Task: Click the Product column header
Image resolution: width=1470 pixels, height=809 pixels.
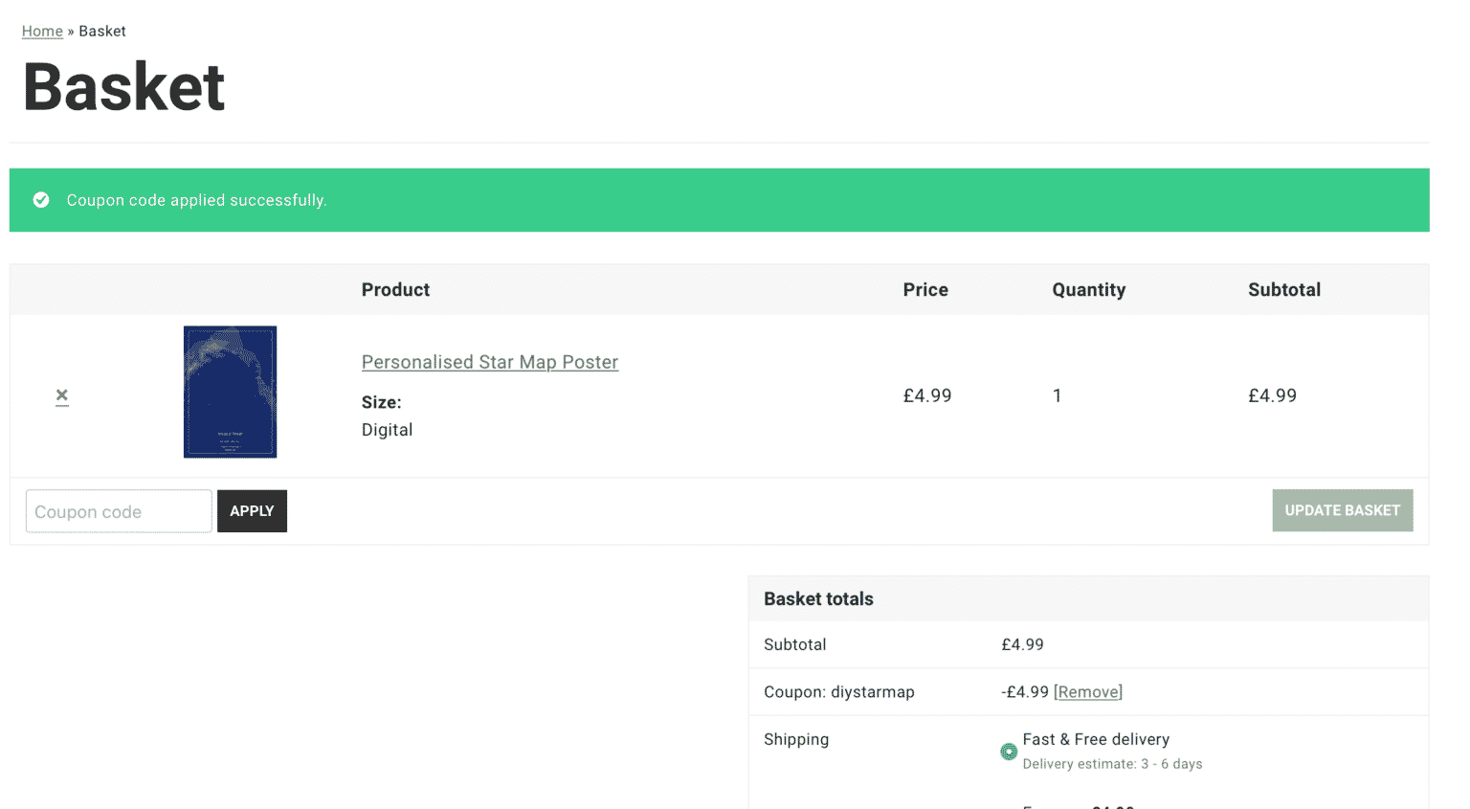Action: [395, 290]
